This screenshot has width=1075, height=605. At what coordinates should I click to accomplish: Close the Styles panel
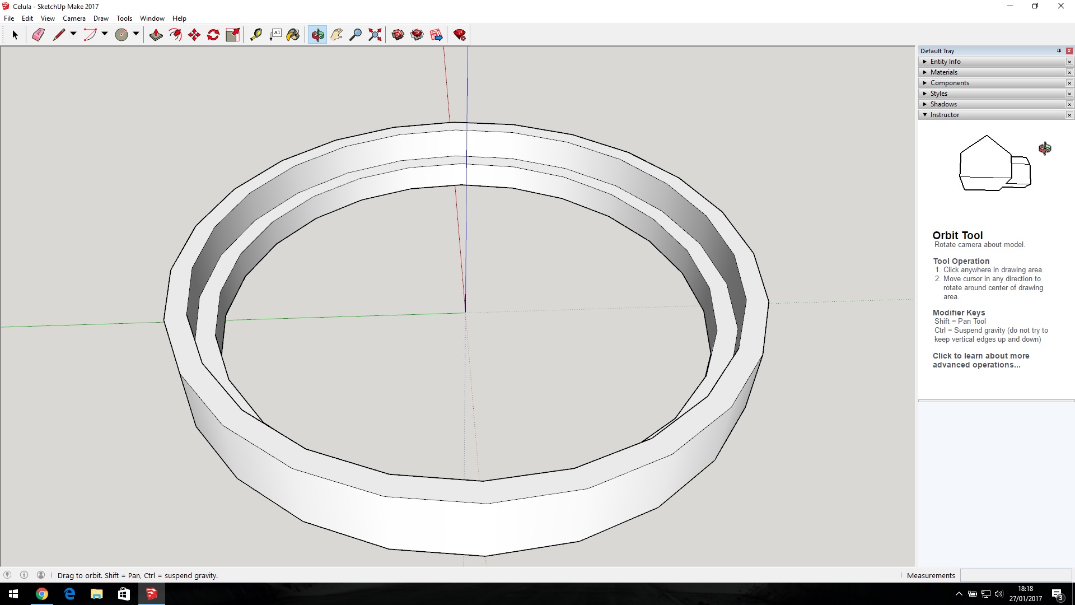click(x=1069, y=94)
